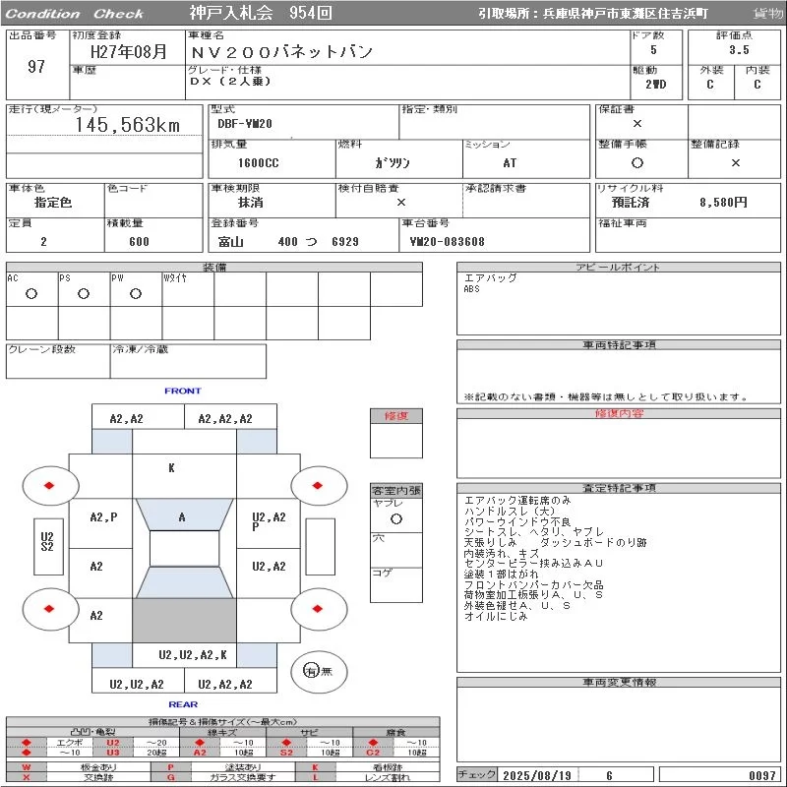Click the drive type 2WD

(655, 85)
